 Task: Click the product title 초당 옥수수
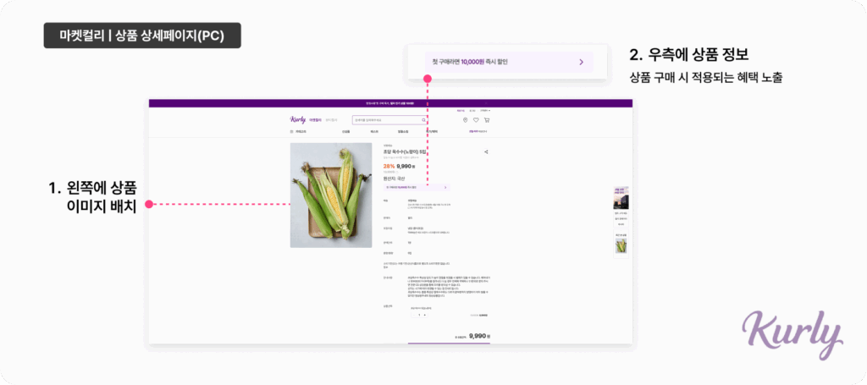coord(406,152)
